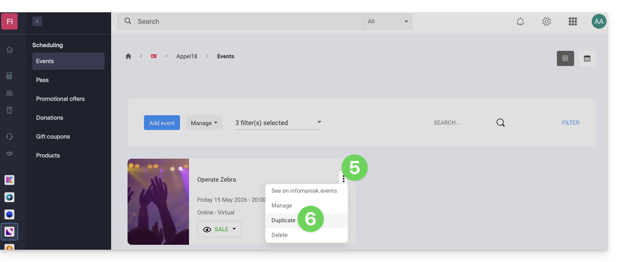Expand the Manage dropdown
The image size is (620, 262).
[x=204, y=123]
